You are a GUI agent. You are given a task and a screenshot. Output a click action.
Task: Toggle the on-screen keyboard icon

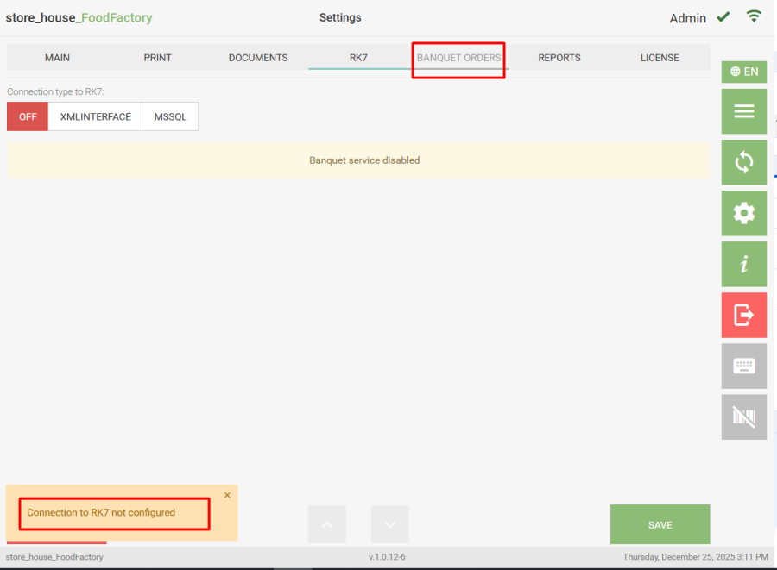(x=743, y=366)
